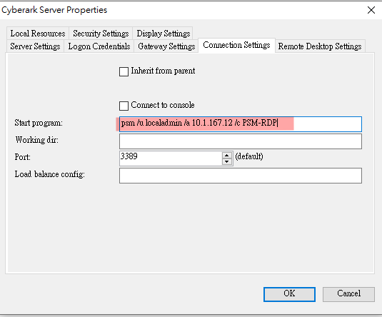Open Gateway Settings tab
The width and height of the screenshot is (382, 317).
(166, 46)
